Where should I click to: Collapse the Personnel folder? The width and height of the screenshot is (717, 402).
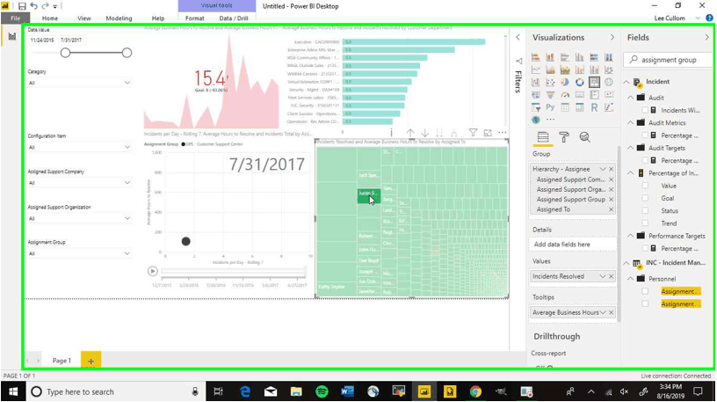631,279
